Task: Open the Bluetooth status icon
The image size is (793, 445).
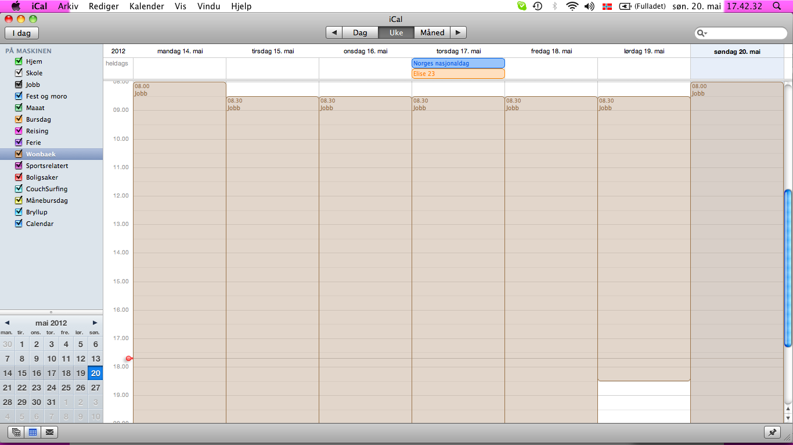Action: click(554, 6)
